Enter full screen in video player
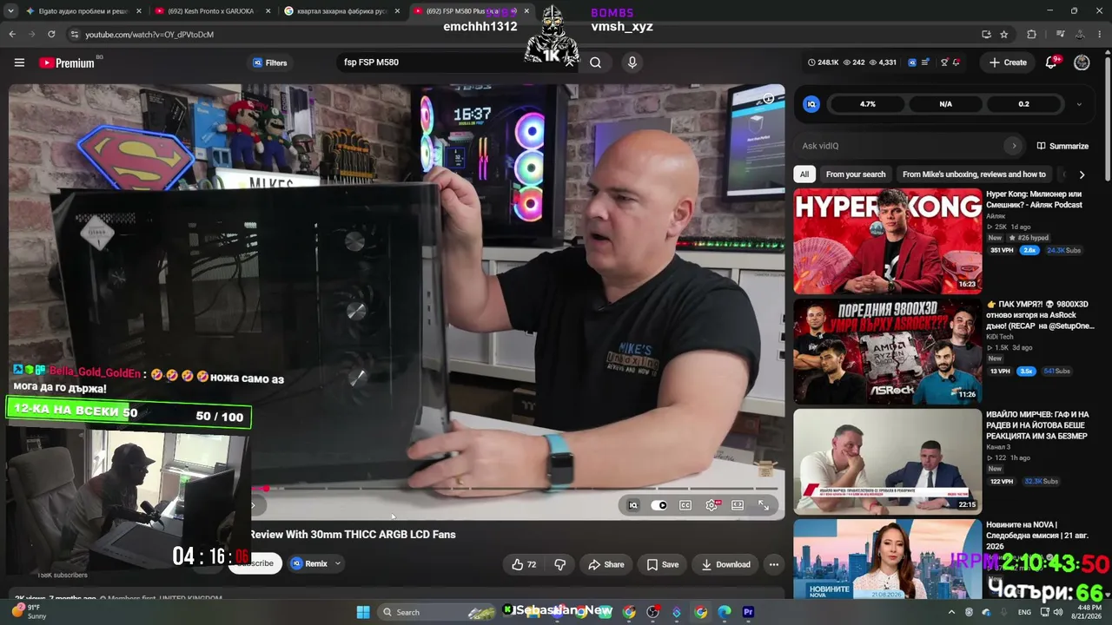Image resolution: width=1112 pixels, height=625 pixels. click(x=764, y=505)
